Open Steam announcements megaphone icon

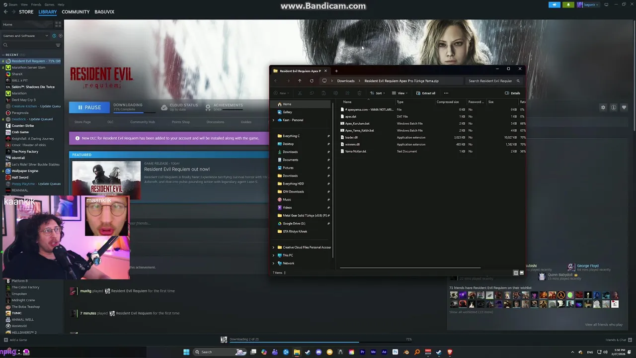click(555, 4)
